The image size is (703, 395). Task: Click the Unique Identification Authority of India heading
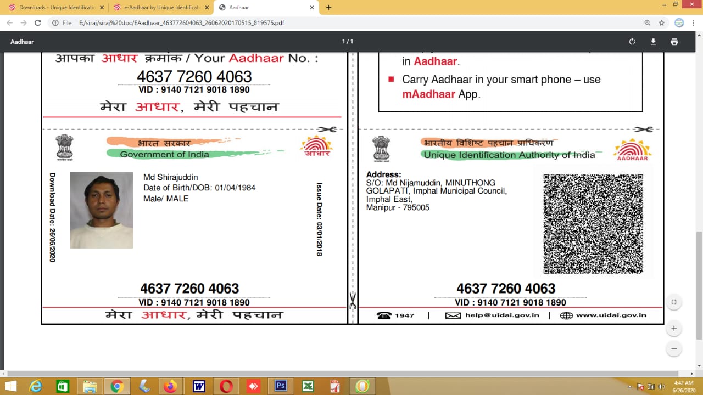coord(509,155)
